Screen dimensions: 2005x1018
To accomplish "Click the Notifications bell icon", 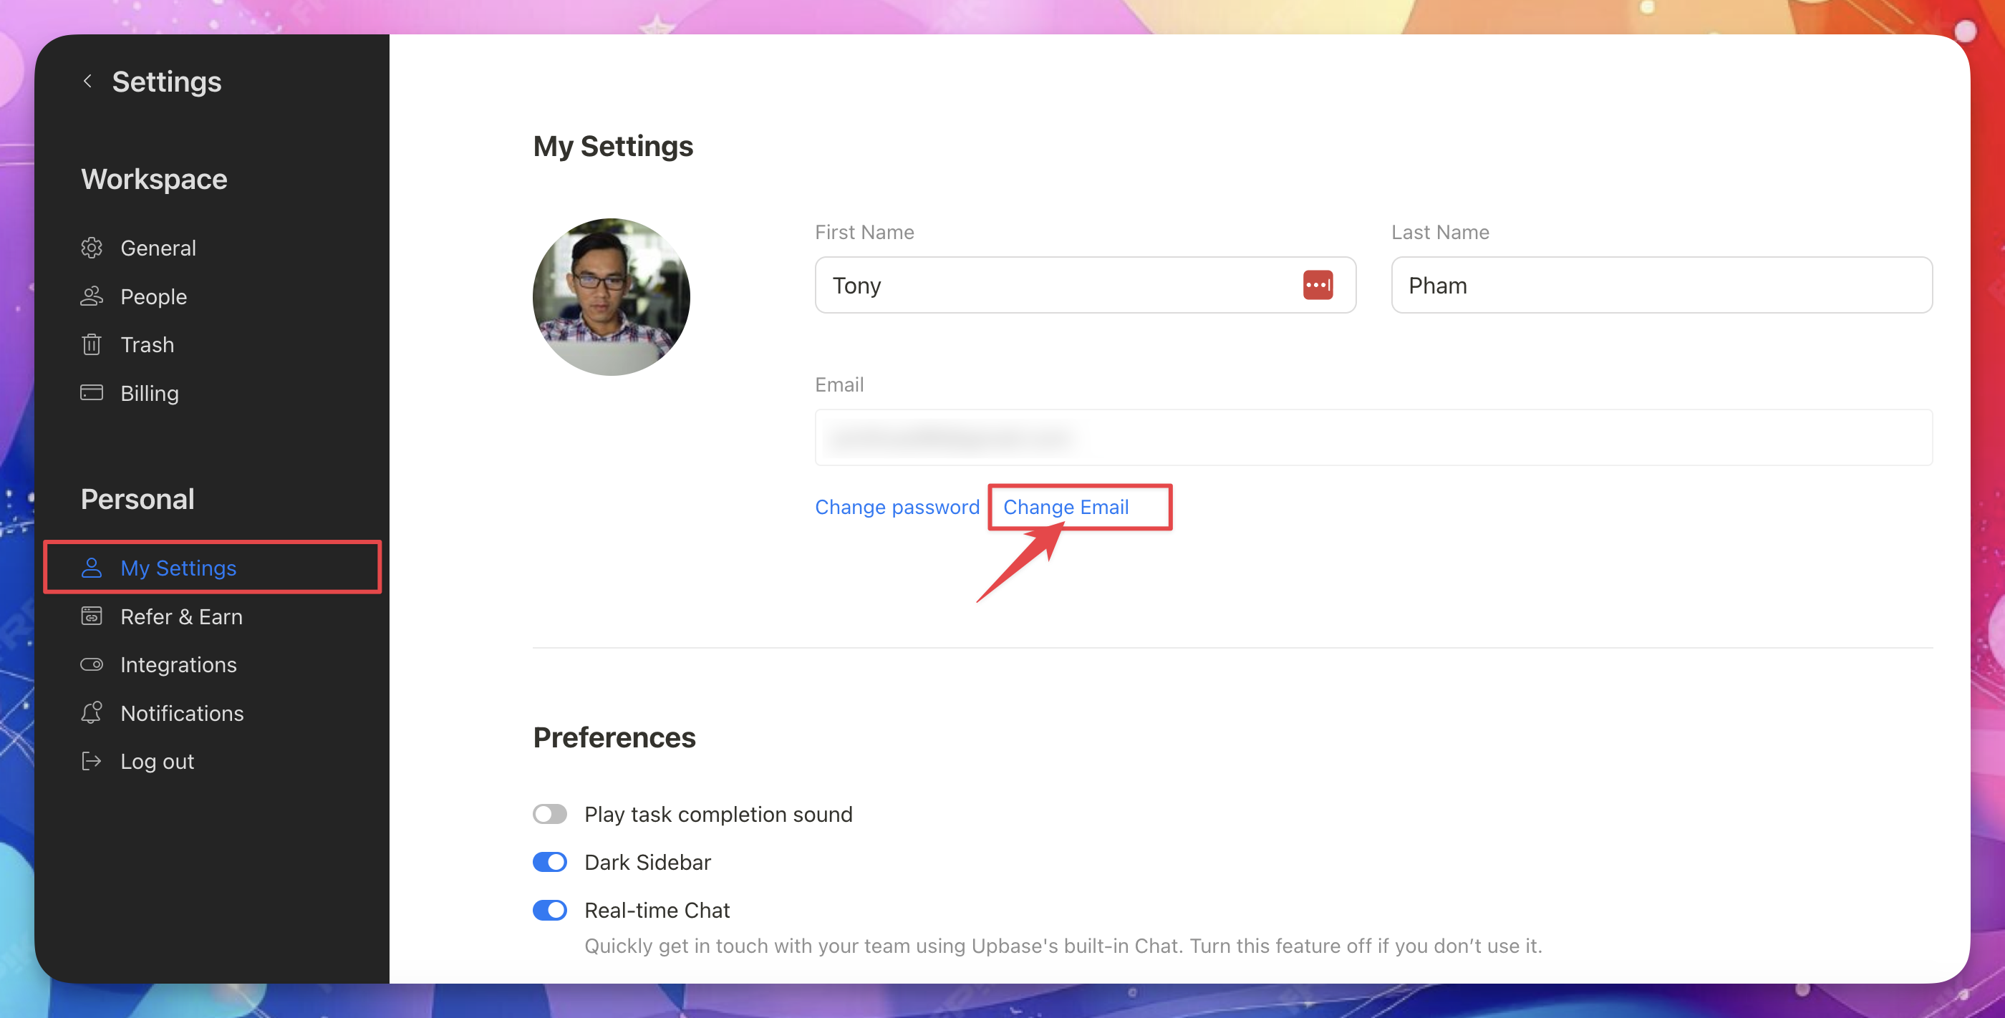I will point(91,713).
